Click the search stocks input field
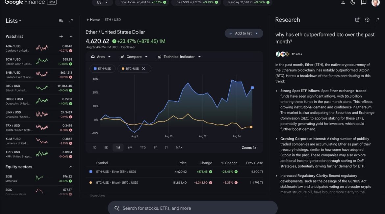Screen dimensions: 385x214 tap(193, 208)
